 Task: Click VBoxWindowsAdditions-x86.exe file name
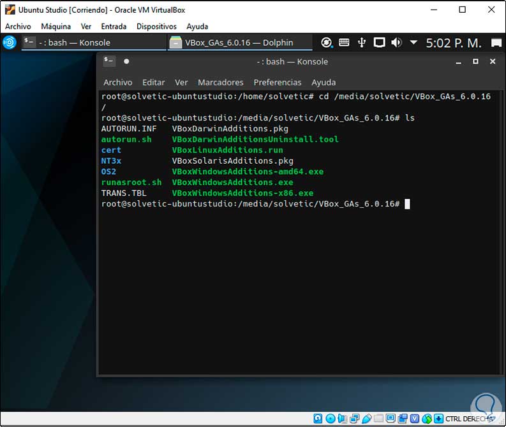(242, 193)
